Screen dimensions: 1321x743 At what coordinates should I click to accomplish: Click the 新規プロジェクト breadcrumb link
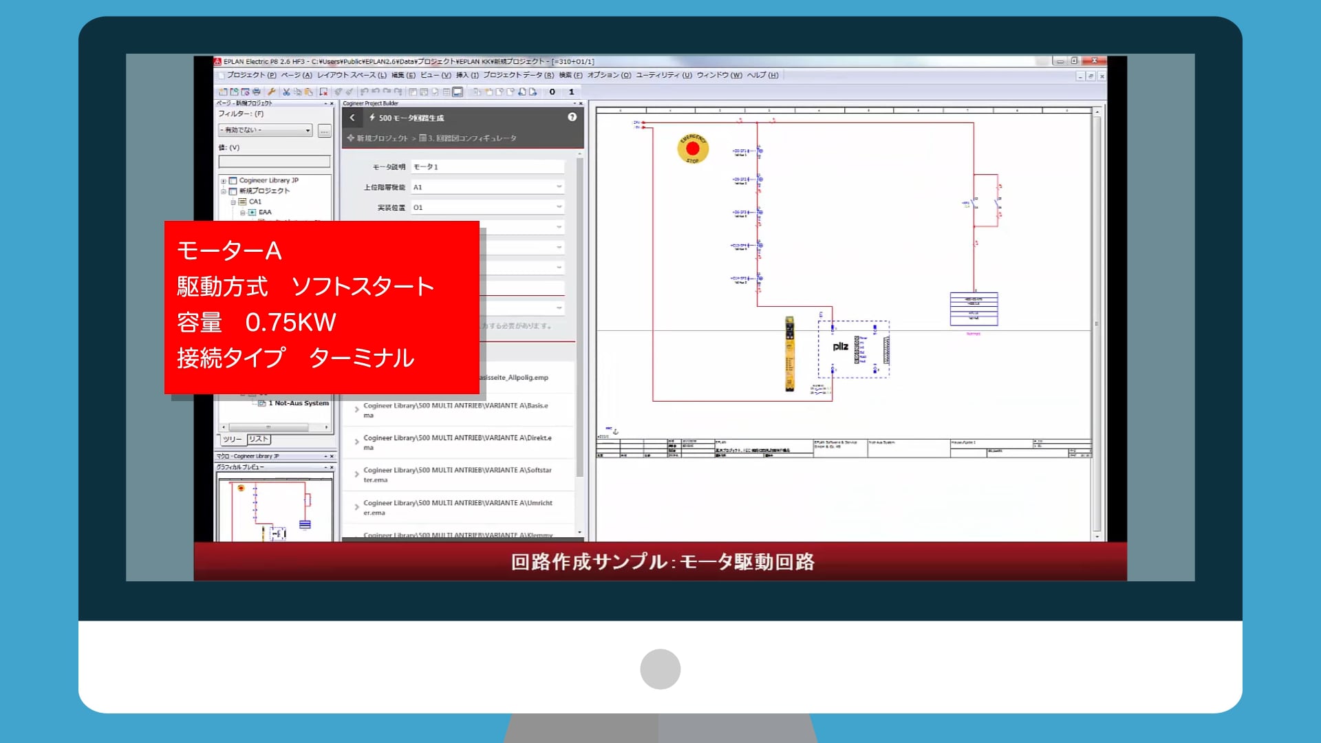pos(377,138)
